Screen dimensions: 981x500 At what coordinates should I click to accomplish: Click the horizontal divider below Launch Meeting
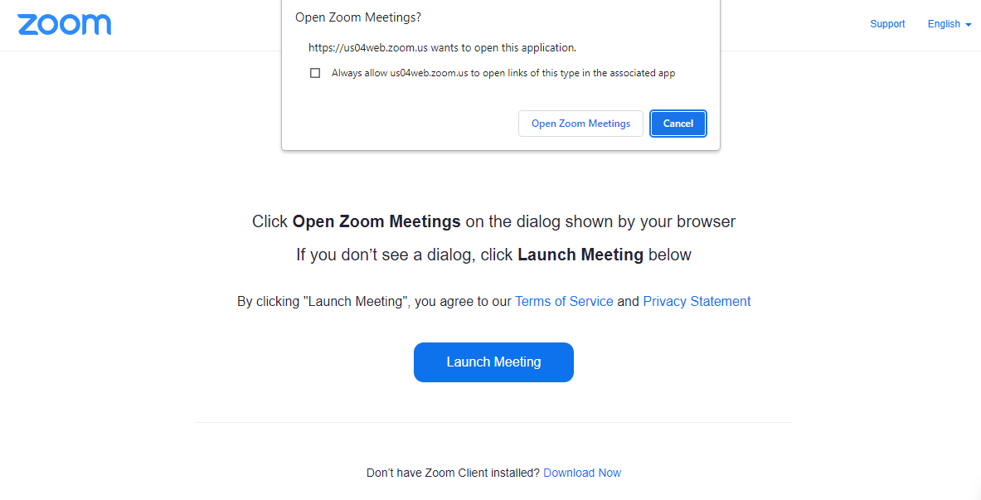click(x=493, y=423)
